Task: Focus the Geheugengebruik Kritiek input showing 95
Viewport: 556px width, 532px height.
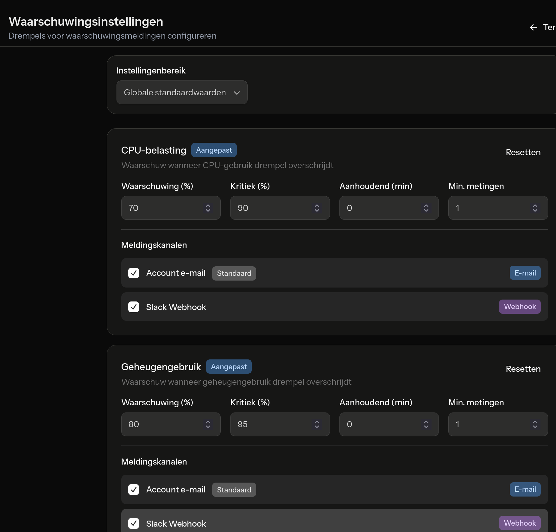Action: 271,424
